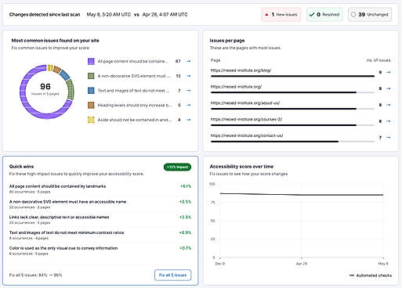Screen dimensions: 402x288
Task: Click the Automated checks legend line marker
Action: pos(352,275)
